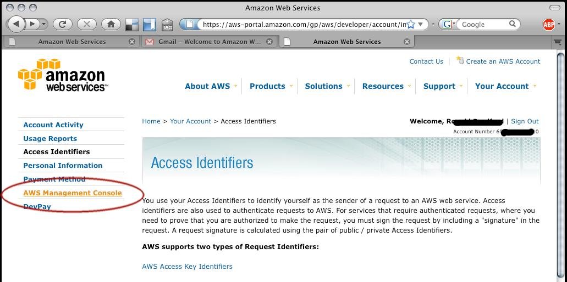Expand the arrow next to About AWS
The height and width of the screenshot is (282, 567).
coord(235,86)
